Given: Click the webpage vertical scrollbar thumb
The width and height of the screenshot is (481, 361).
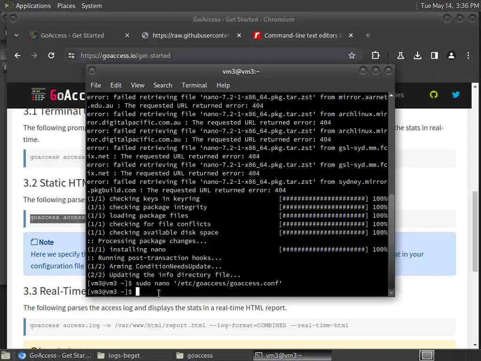Looking at the screenshot, I should pyautogui.click(x=475, y=231).
